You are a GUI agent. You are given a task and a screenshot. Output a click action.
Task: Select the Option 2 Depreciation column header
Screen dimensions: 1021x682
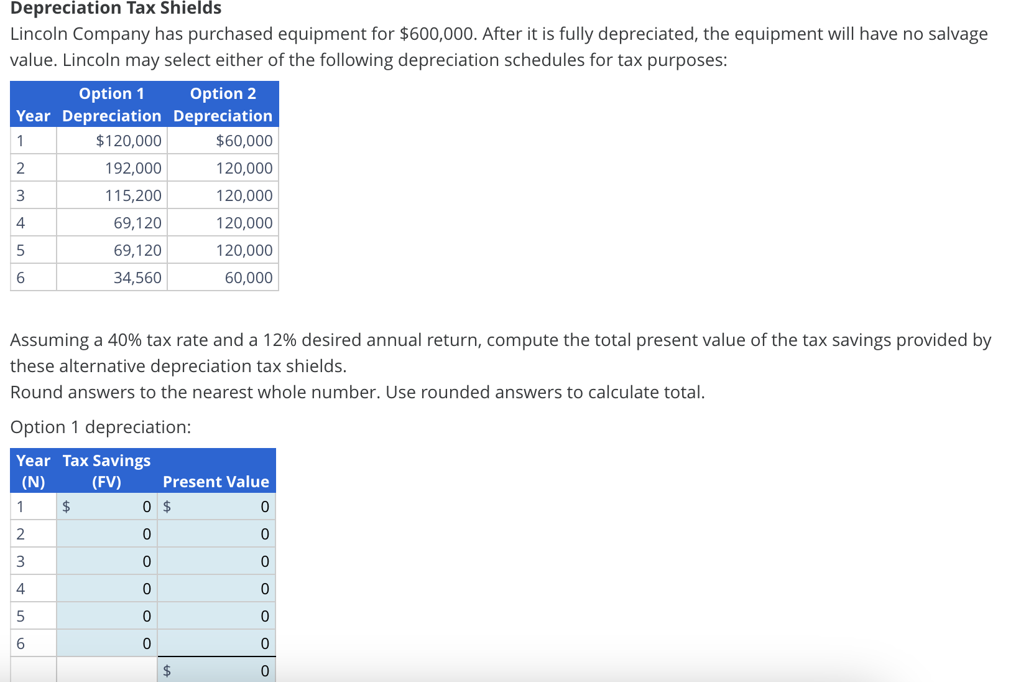pos(222,104)
